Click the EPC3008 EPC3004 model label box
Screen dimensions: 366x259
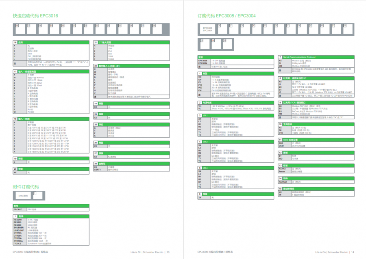tap(207, 30)
